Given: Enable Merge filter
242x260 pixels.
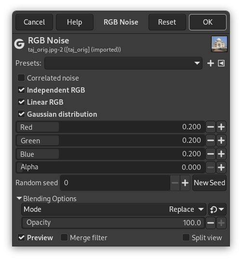Looking at the screenshot, I should point(64,237).
